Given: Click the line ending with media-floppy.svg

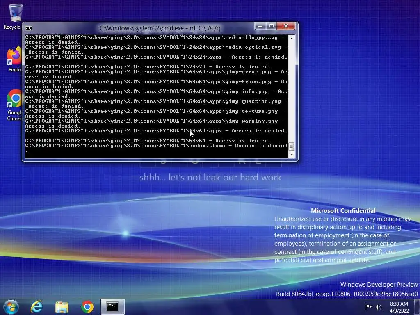Looking at the screenshot, I should [155, 37].
